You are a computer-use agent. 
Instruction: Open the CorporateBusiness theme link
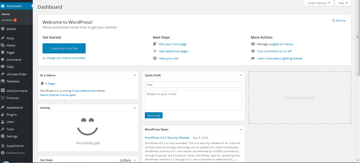pyautogui.click(x=84, y=91)
